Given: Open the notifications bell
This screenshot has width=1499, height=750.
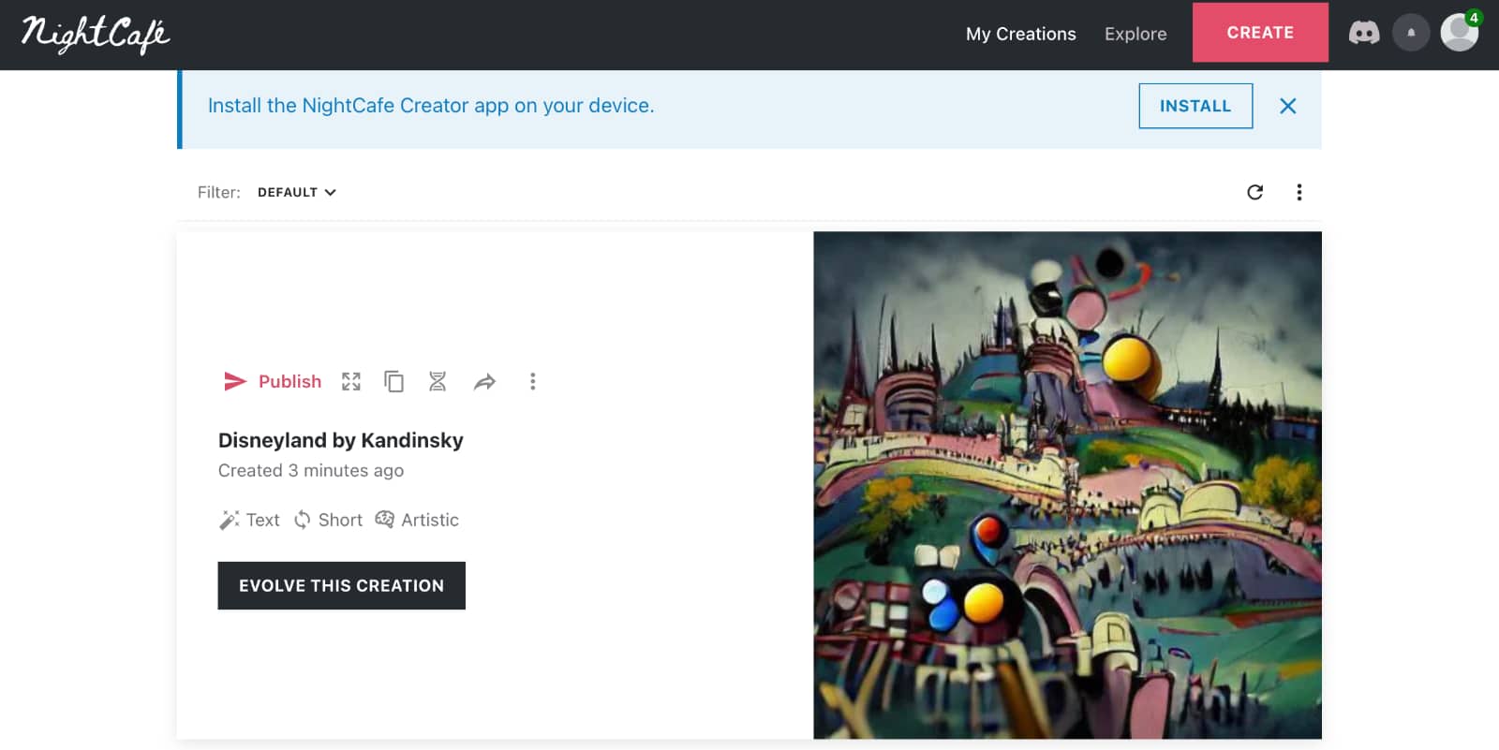Looking at the screenshot, I should 1410,33.
